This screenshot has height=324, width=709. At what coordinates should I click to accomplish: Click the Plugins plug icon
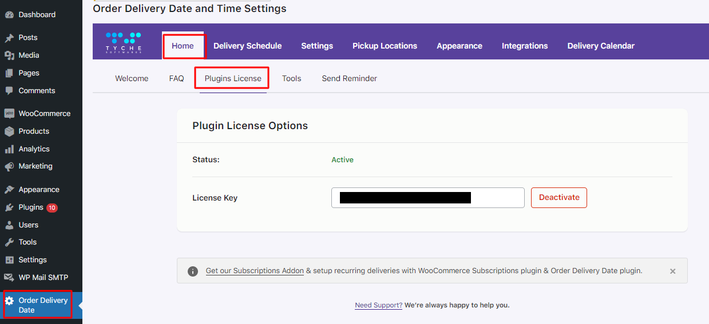[x=9, y=207]
